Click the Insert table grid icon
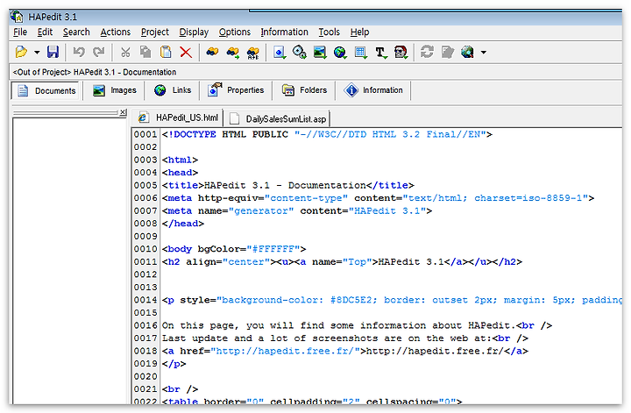631x413 pixels. click(360, 53)
